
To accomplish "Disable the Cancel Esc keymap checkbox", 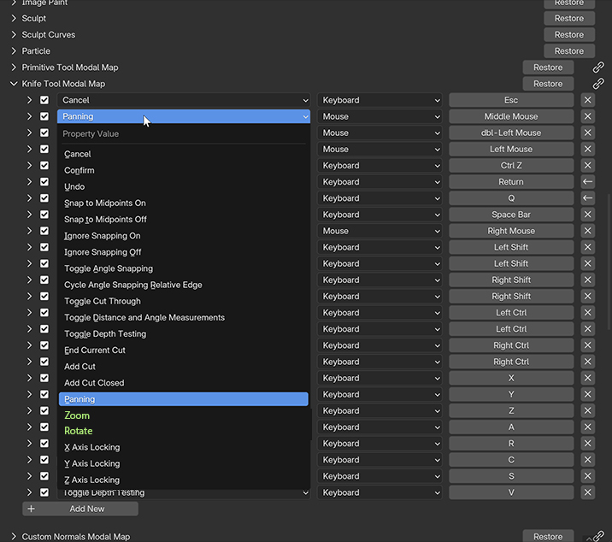I will (x=44, y=100).
